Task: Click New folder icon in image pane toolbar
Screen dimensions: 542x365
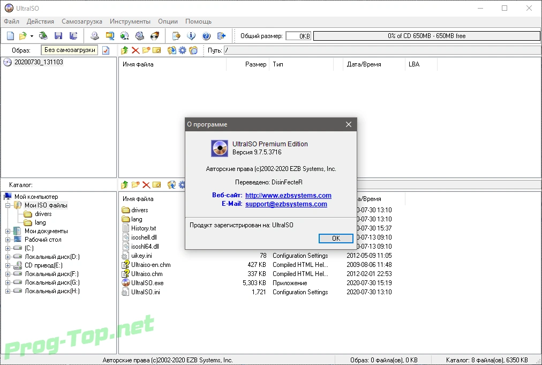Action: (x=146, y=50)
